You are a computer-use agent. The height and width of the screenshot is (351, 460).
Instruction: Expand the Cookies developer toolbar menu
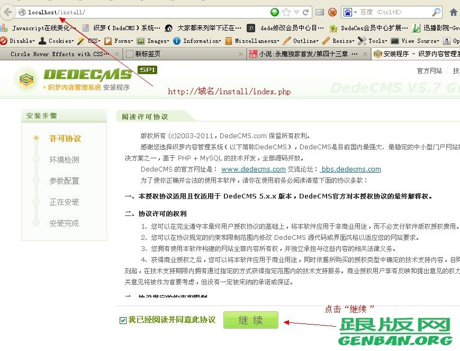coord(57,41)
